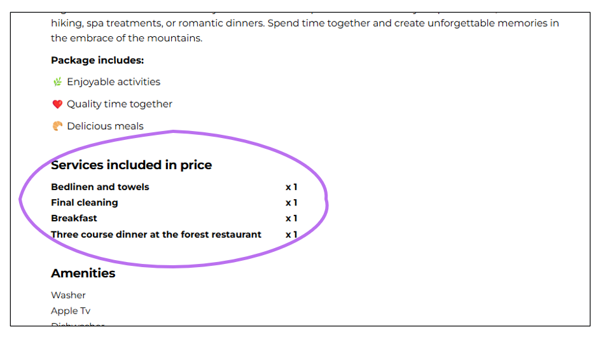Select the Quality time together text
598x339 pixels.
[x=120, y=104]
